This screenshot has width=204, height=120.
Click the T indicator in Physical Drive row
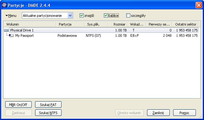click(x=133, y=31)
